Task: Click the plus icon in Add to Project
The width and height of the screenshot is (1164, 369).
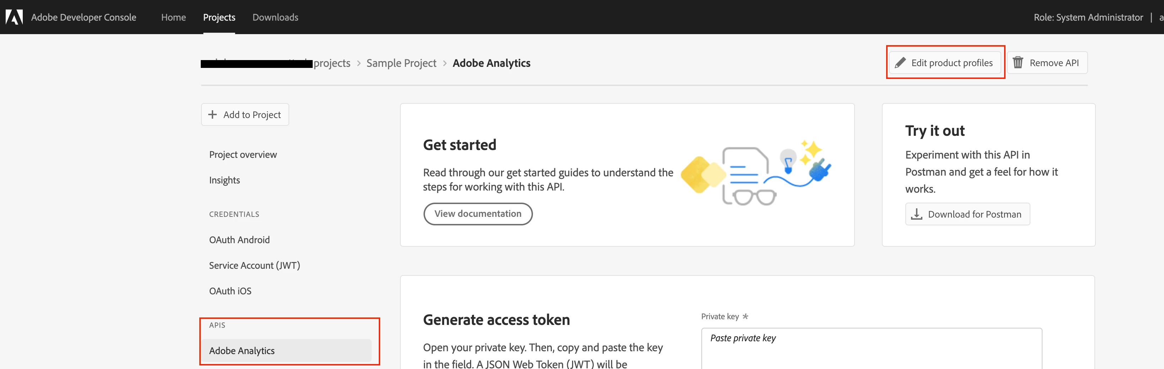Action: pos(212,114)
